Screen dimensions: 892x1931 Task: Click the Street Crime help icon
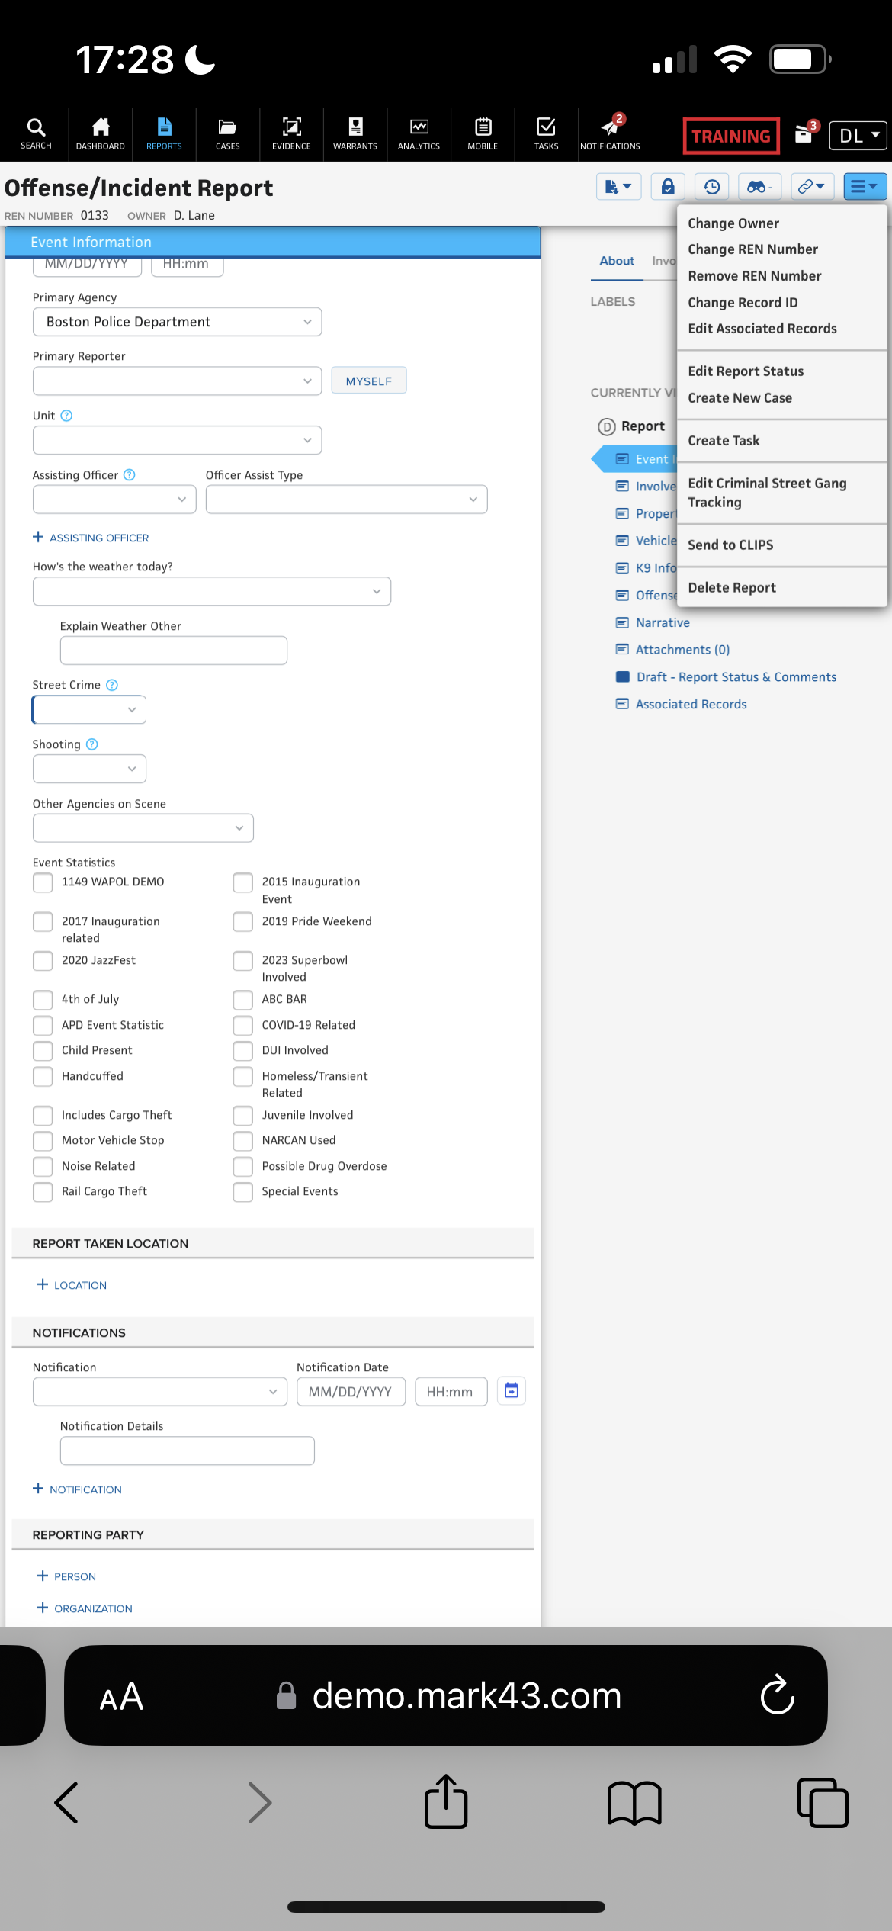click(x=112, y=685)
